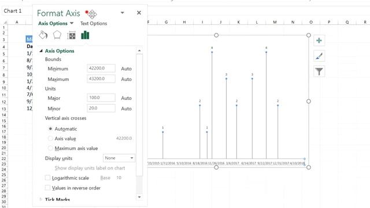Screen dimensions: 370x208
Task: Expand the Tick Marks section
Action: tap(41, 199)
